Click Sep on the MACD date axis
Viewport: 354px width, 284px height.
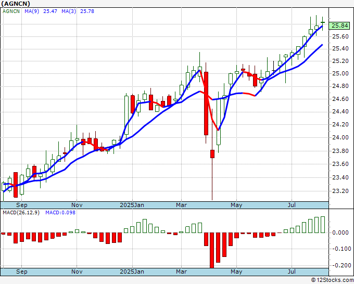tap(22, 272)
